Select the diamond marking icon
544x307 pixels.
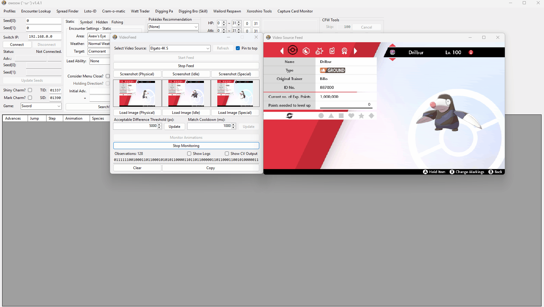[371, 116]
